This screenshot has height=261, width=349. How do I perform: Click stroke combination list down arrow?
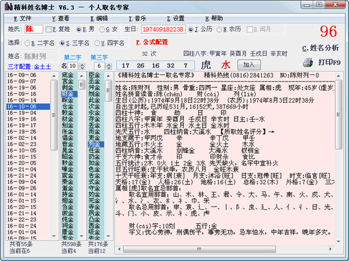(54, 236)
